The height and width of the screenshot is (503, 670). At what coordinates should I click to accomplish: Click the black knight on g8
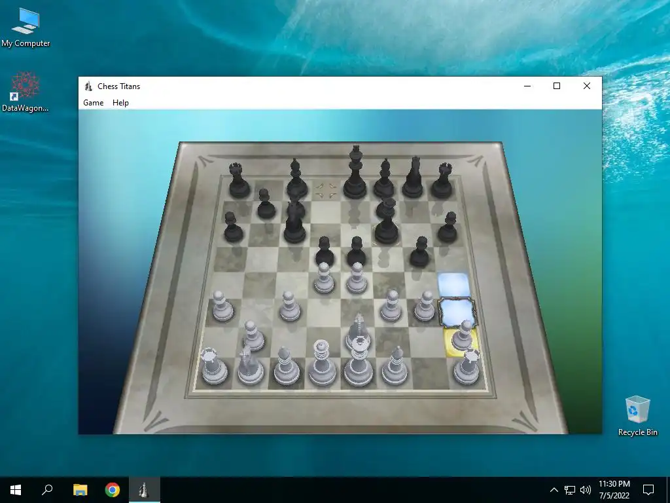(x=414, y=177)
